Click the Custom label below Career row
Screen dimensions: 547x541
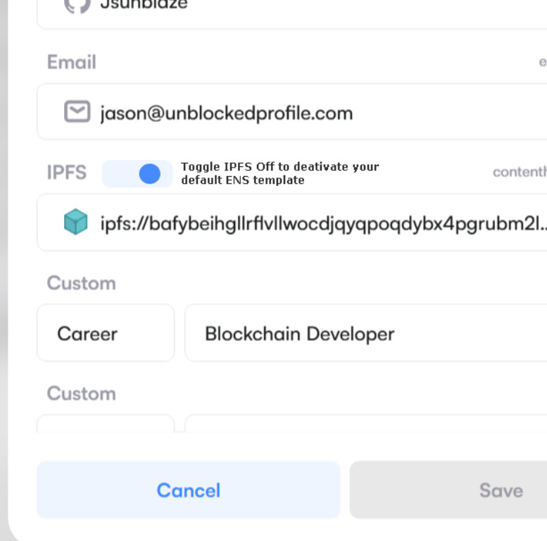(82, 393)
